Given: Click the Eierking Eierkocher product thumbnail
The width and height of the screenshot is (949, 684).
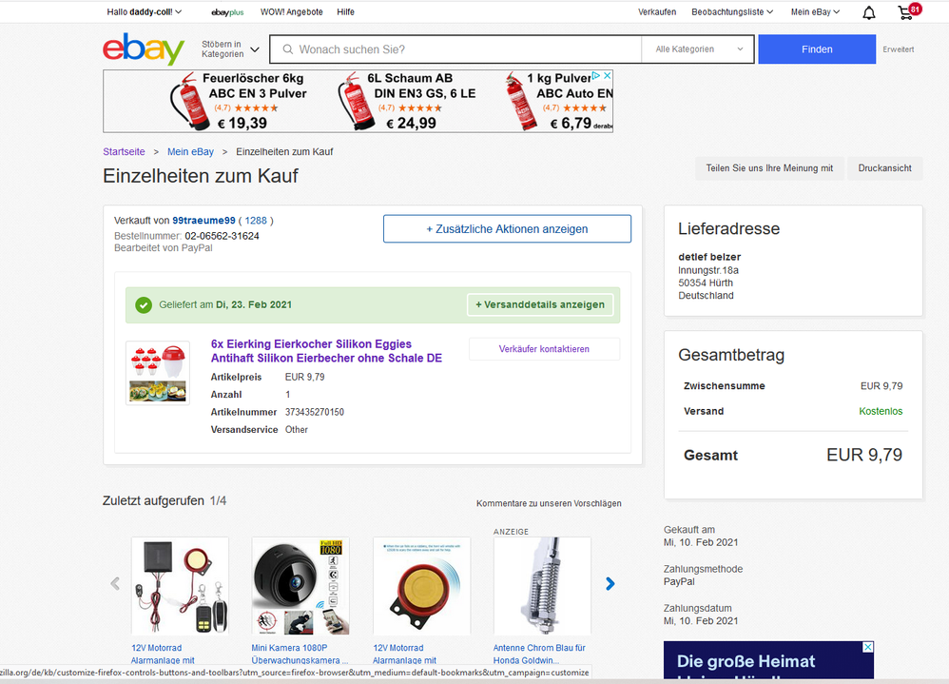Looking at the screenshot, I should 157,373.
